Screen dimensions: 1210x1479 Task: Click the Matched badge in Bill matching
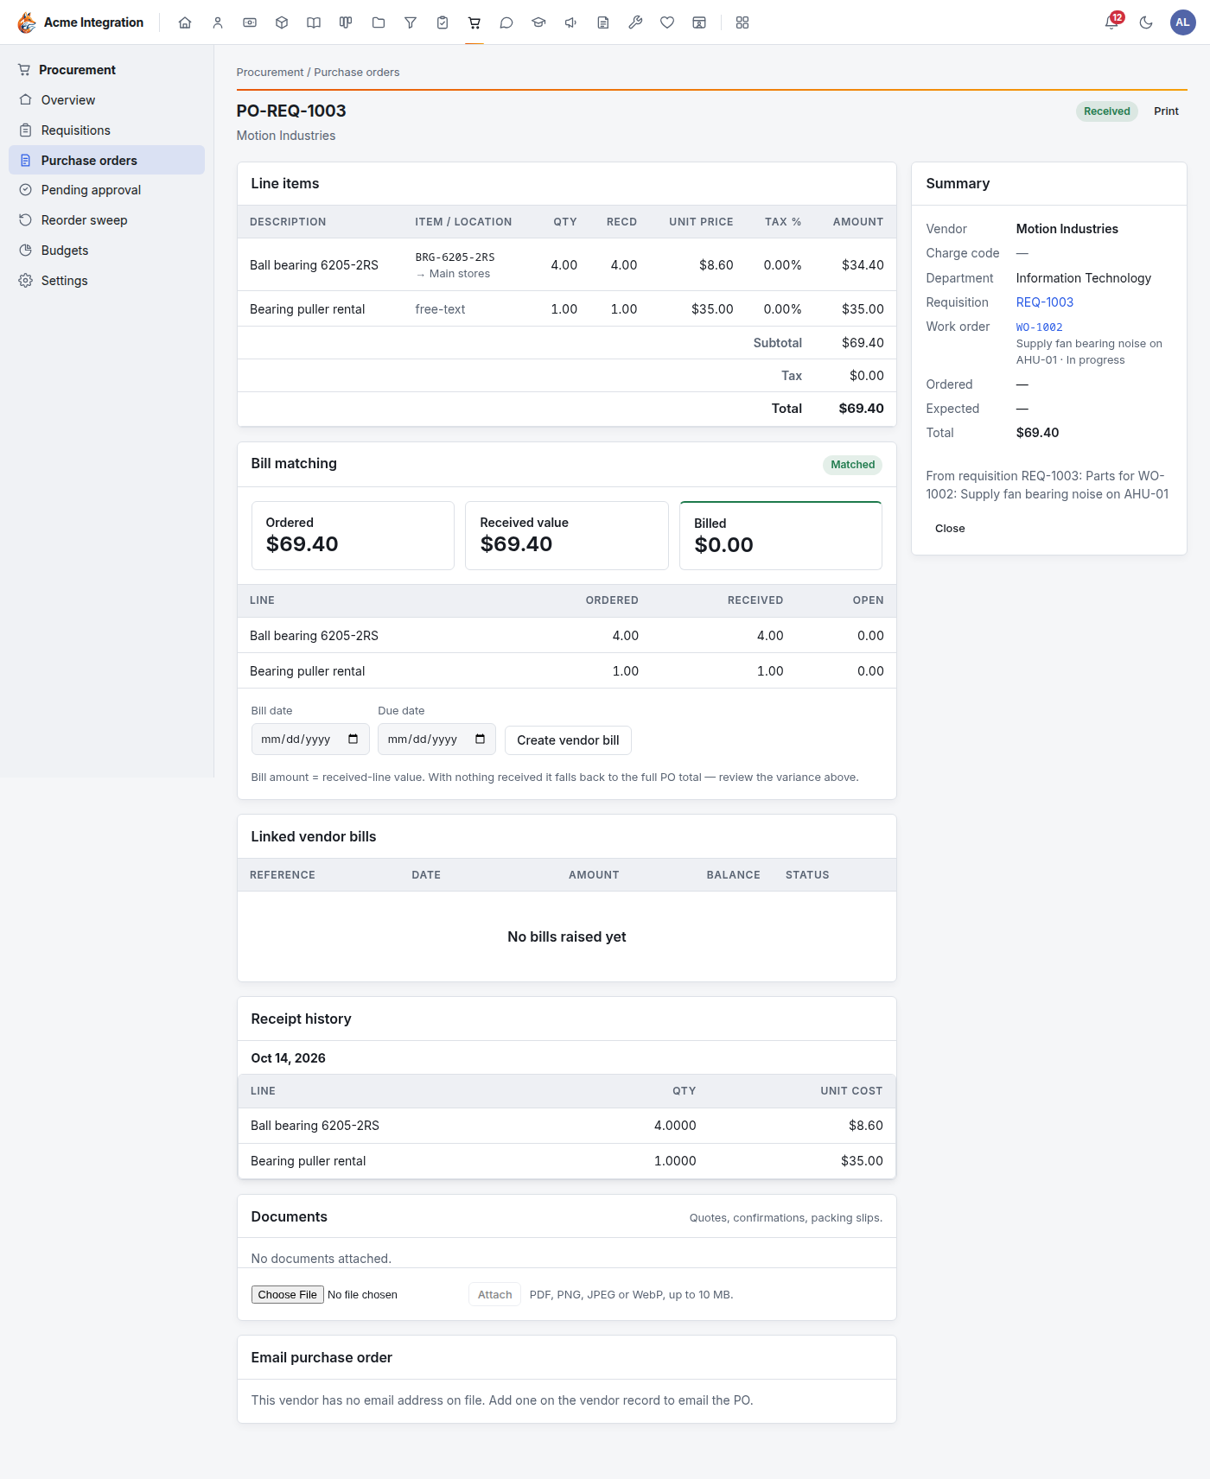852,465
